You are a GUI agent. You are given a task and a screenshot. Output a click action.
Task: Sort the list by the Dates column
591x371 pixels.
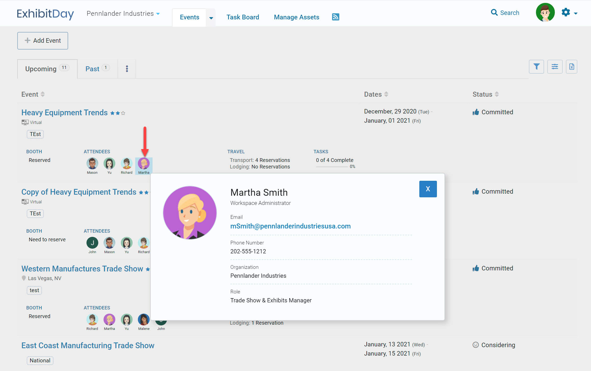pos(386,94)
